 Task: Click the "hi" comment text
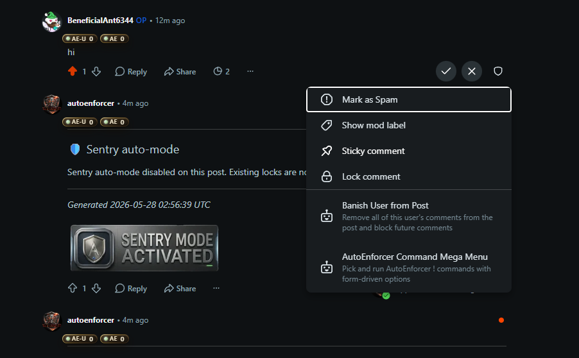(71, 53)
